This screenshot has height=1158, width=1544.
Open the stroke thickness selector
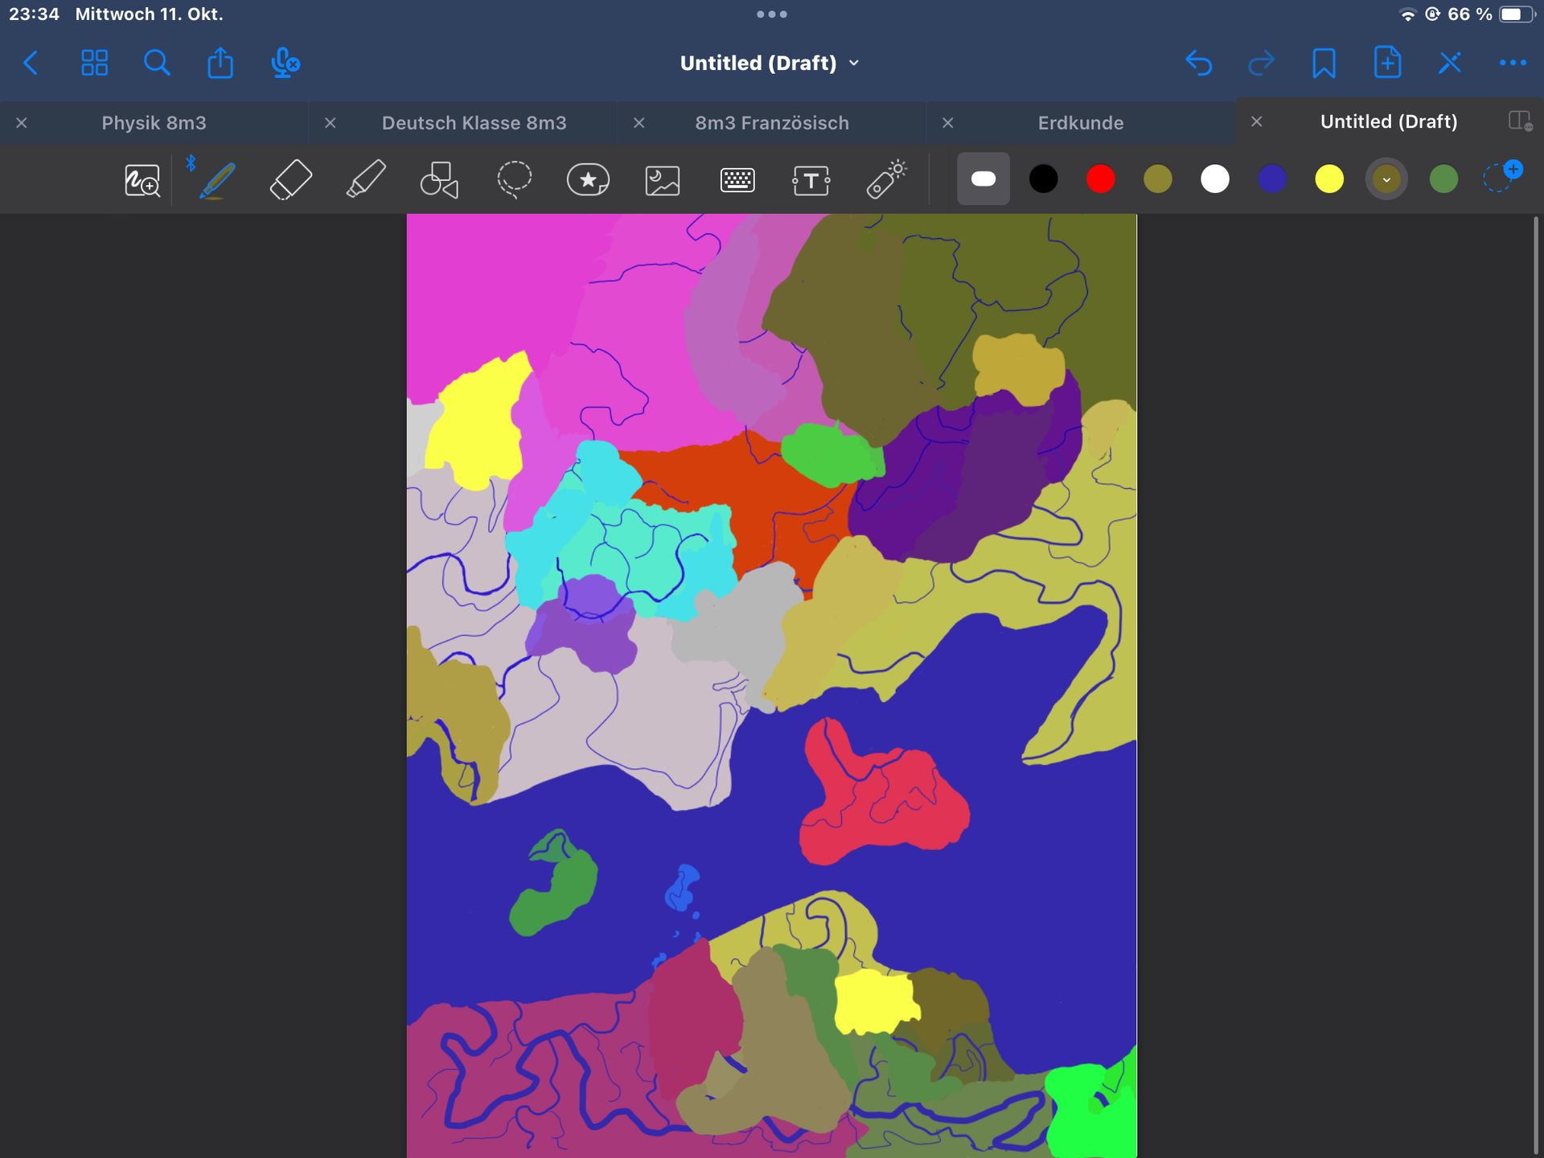983,179
